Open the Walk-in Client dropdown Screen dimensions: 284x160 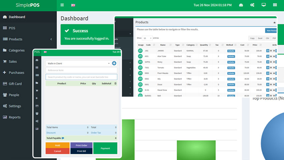pyautogui.click(x=78, y=63)
